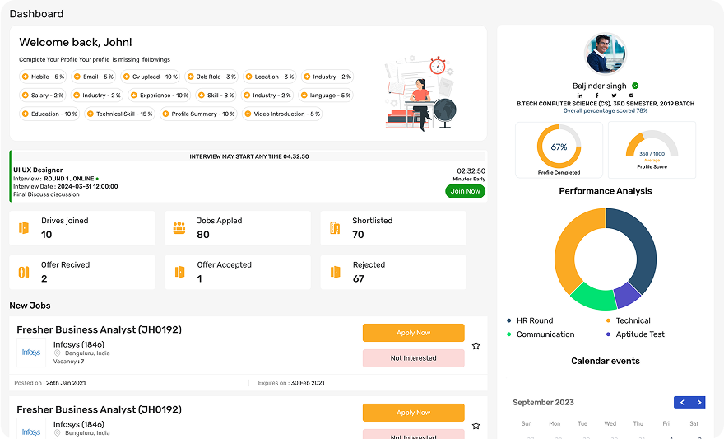The width and height of the screenshot is (724, 439).
Task: Click the Jobs Applied people icon
Action: click(179, 228)
